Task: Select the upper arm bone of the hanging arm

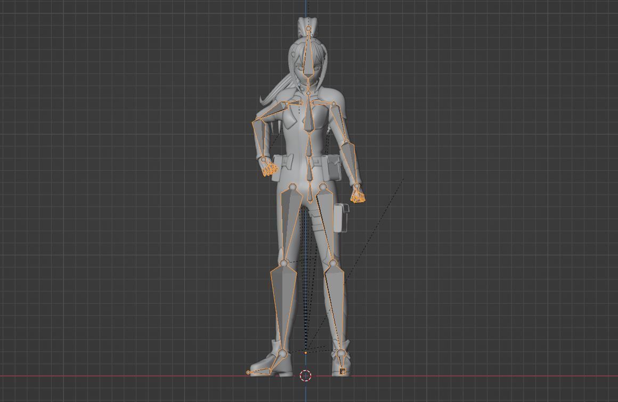Action: [339, 123]
